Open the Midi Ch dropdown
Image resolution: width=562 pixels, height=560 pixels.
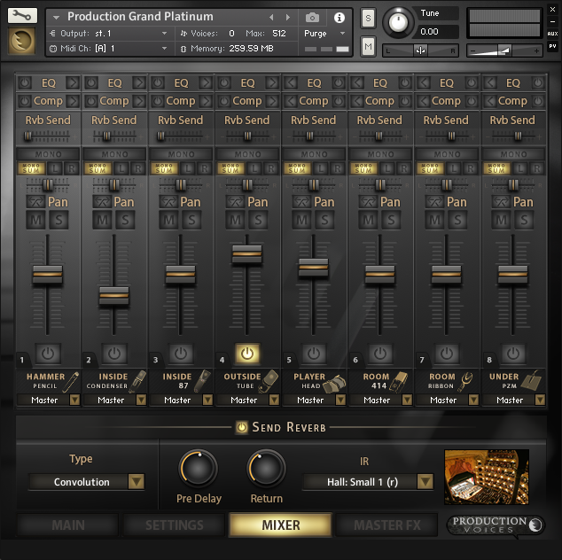point(109,49)
